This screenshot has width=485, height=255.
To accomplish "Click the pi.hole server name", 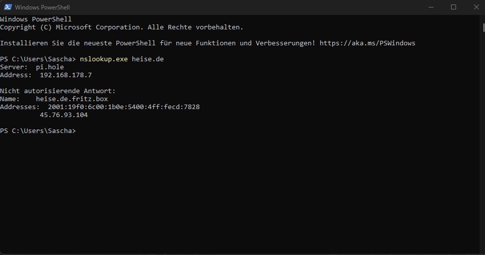I will click(x=50, y=67).
